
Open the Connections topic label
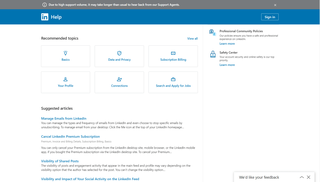tap(119, 86)
